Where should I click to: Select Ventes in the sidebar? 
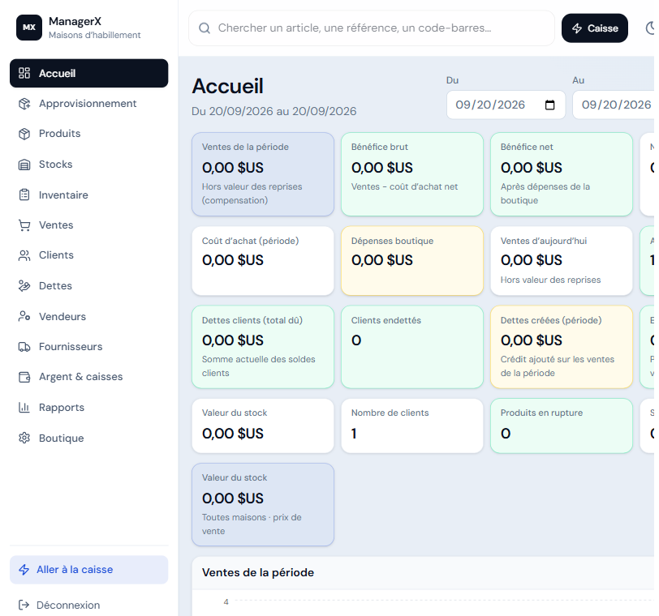pos(89,225)
